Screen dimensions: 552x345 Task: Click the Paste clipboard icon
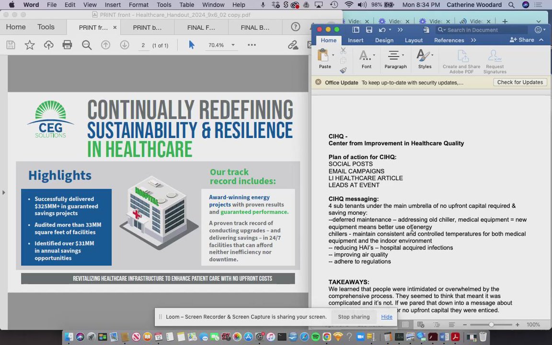coord(323,55)
